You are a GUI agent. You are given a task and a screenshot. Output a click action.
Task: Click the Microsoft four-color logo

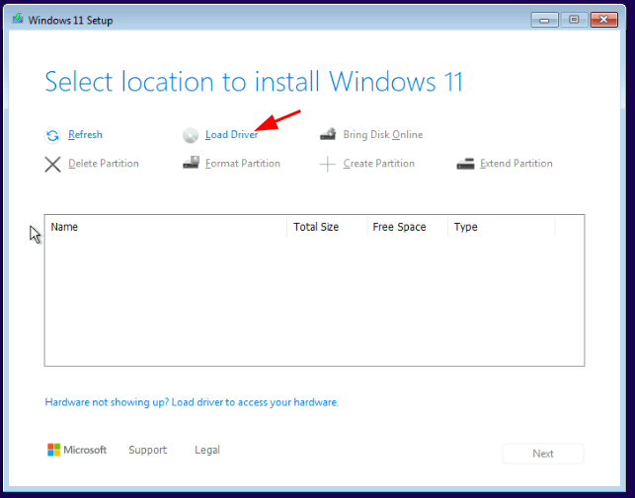coord(54,450)
